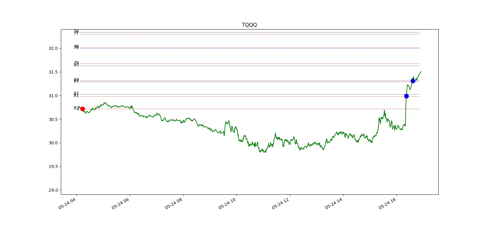
Task: Click the blue marker dot at the 31.0 price level
Action: tap(406, 96)
